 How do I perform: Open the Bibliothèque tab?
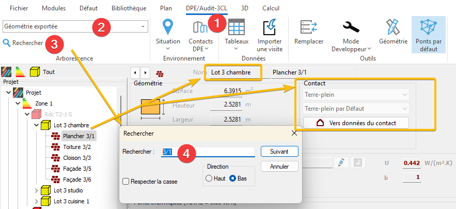click(129, 8)
